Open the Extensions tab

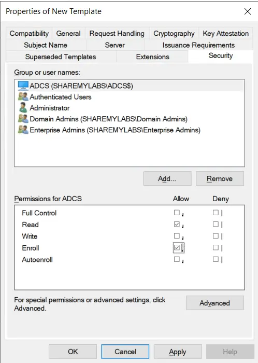pos(153,57)
